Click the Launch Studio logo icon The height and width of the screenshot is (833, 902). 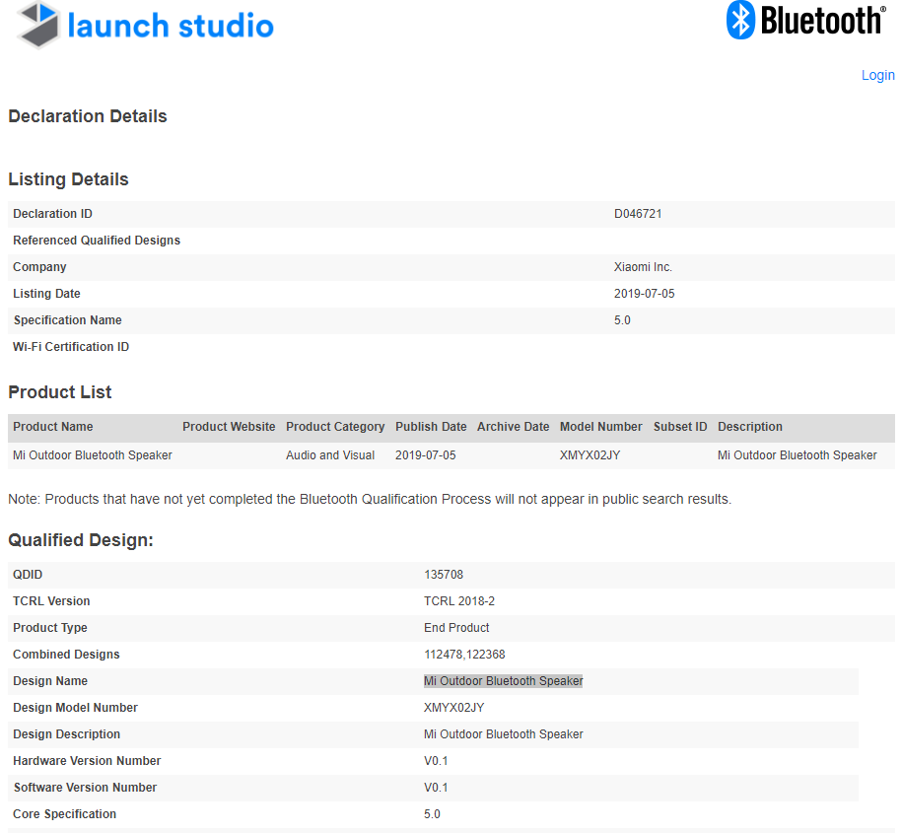37,26
